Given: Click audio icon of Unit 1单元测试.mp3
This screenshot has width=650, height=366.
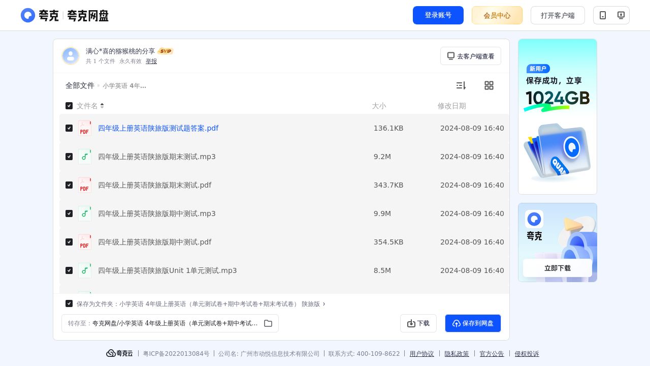Looking at the screenshot, I should tap(85, 270).
